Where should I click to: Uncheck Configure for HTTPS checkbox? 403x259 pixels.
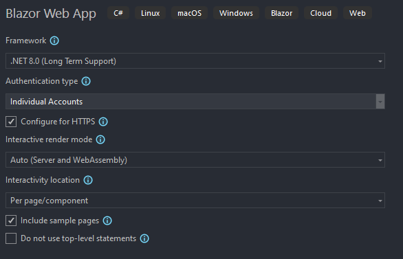[x=11, y=122]
